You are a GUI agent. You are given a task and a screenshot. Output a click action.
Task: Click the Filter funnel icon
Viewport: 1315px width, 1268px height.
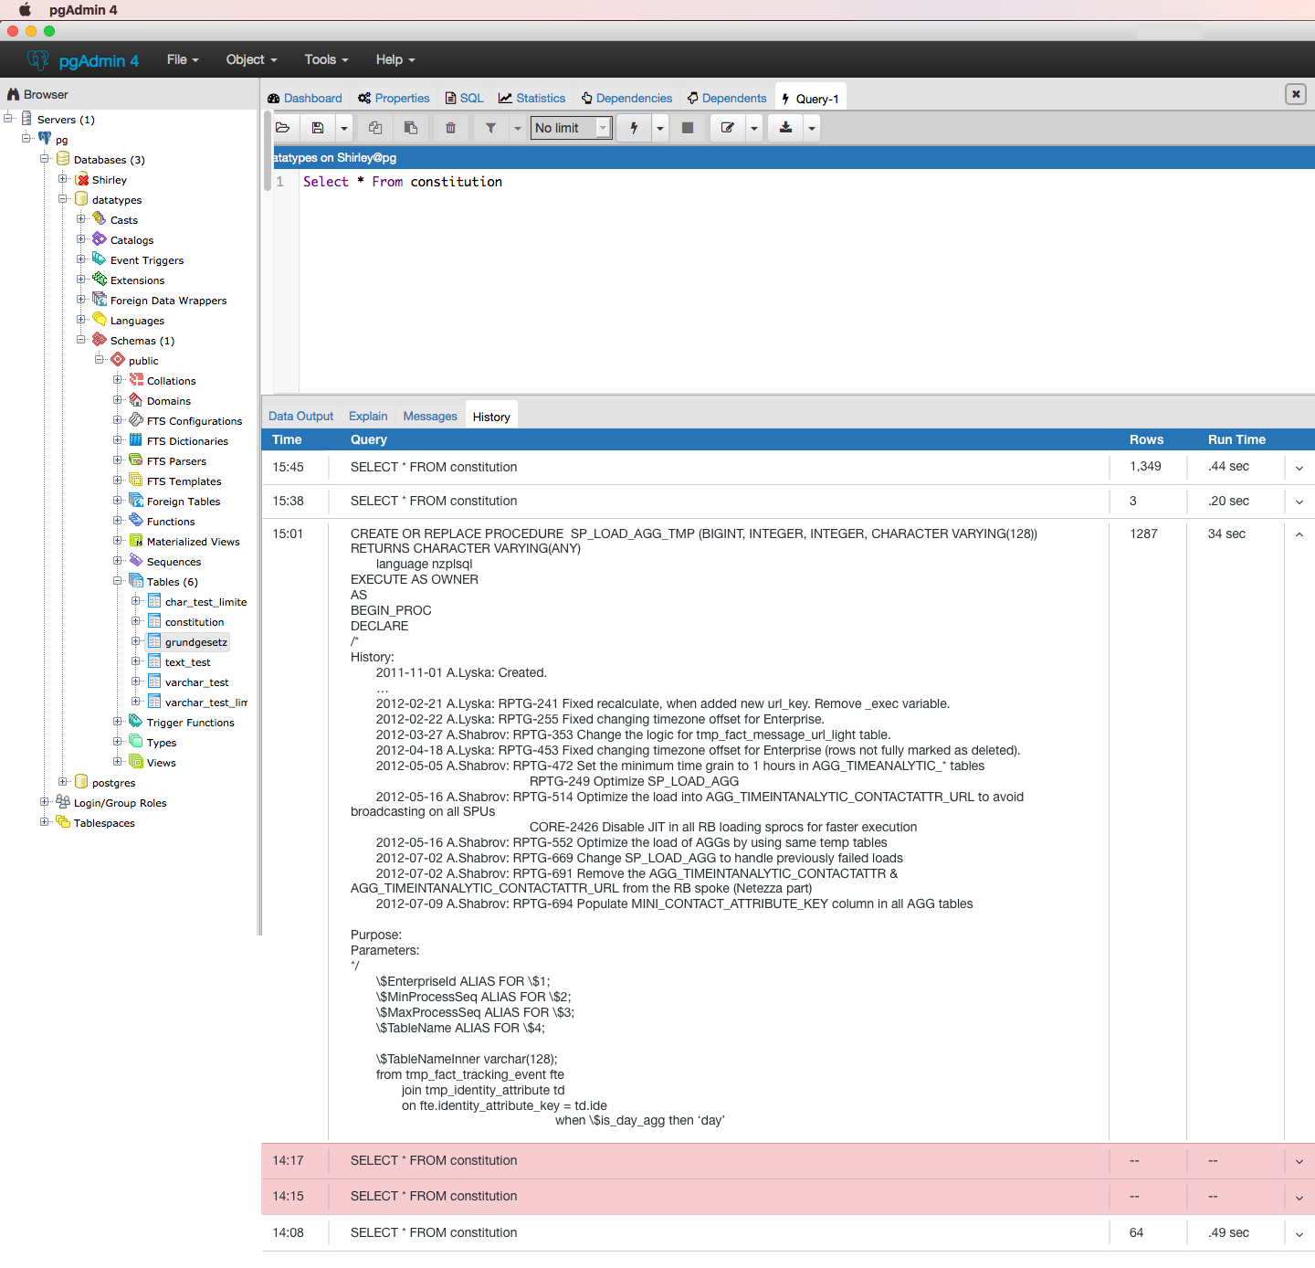(490, 128)
